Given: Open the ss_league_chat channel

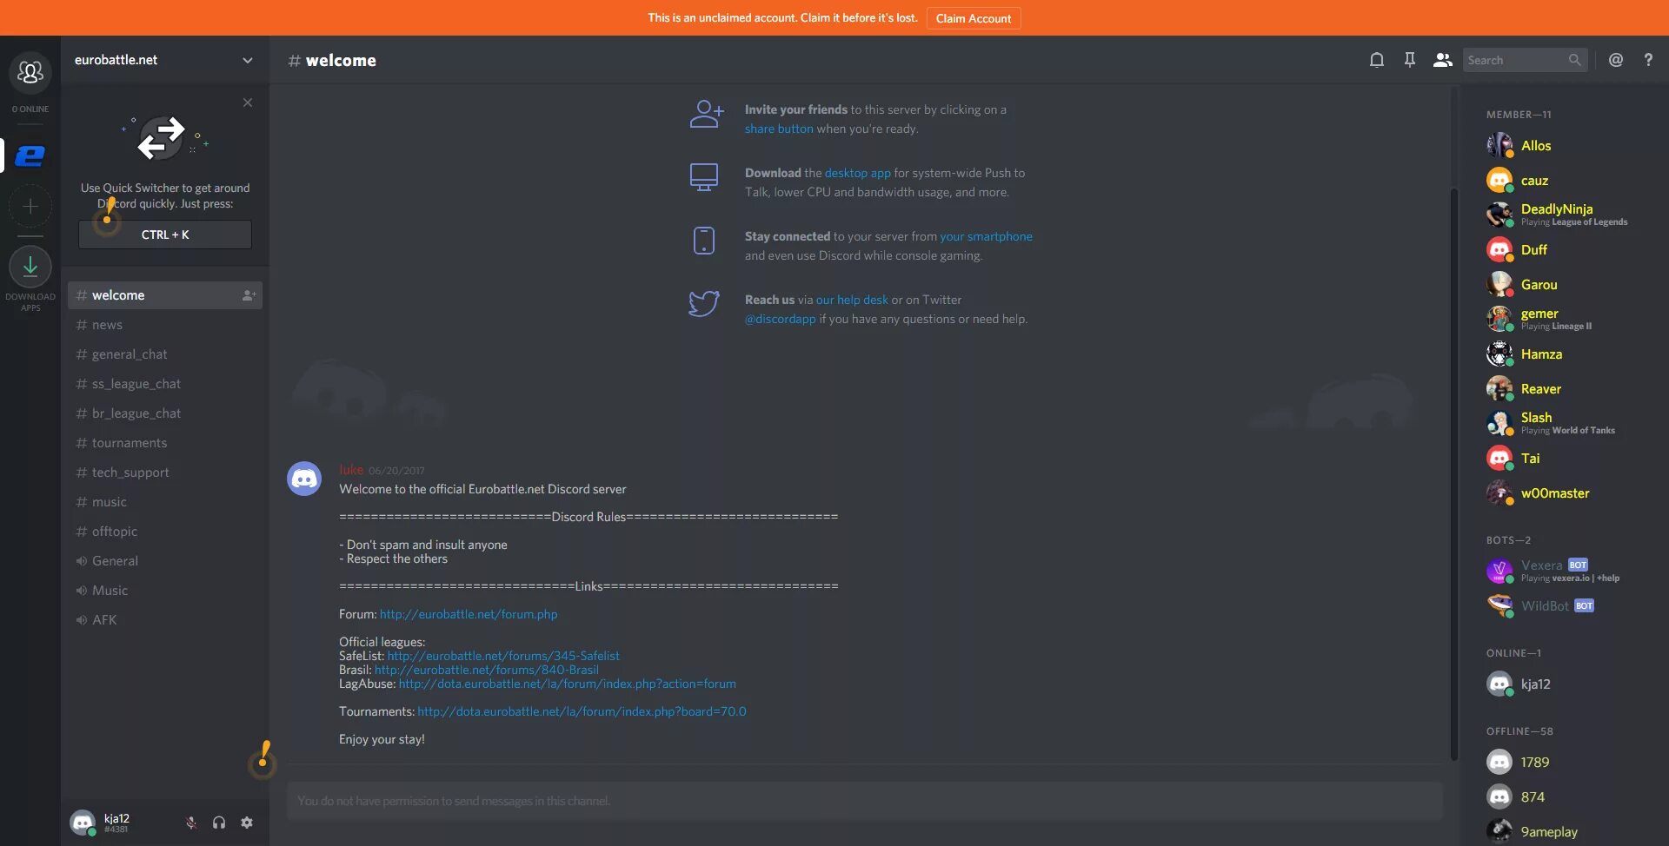Looking at the screenshot, I should [x=165, y=384].
